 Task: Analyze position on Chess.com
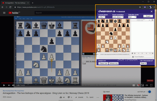103,63
